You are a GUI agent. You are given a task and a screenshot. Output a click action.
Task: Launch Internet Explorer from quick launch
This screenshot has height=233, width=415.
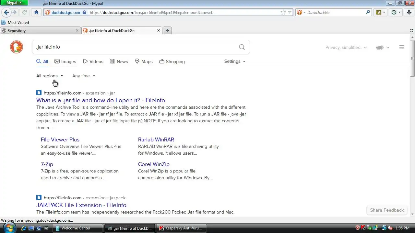pos(24,228)
